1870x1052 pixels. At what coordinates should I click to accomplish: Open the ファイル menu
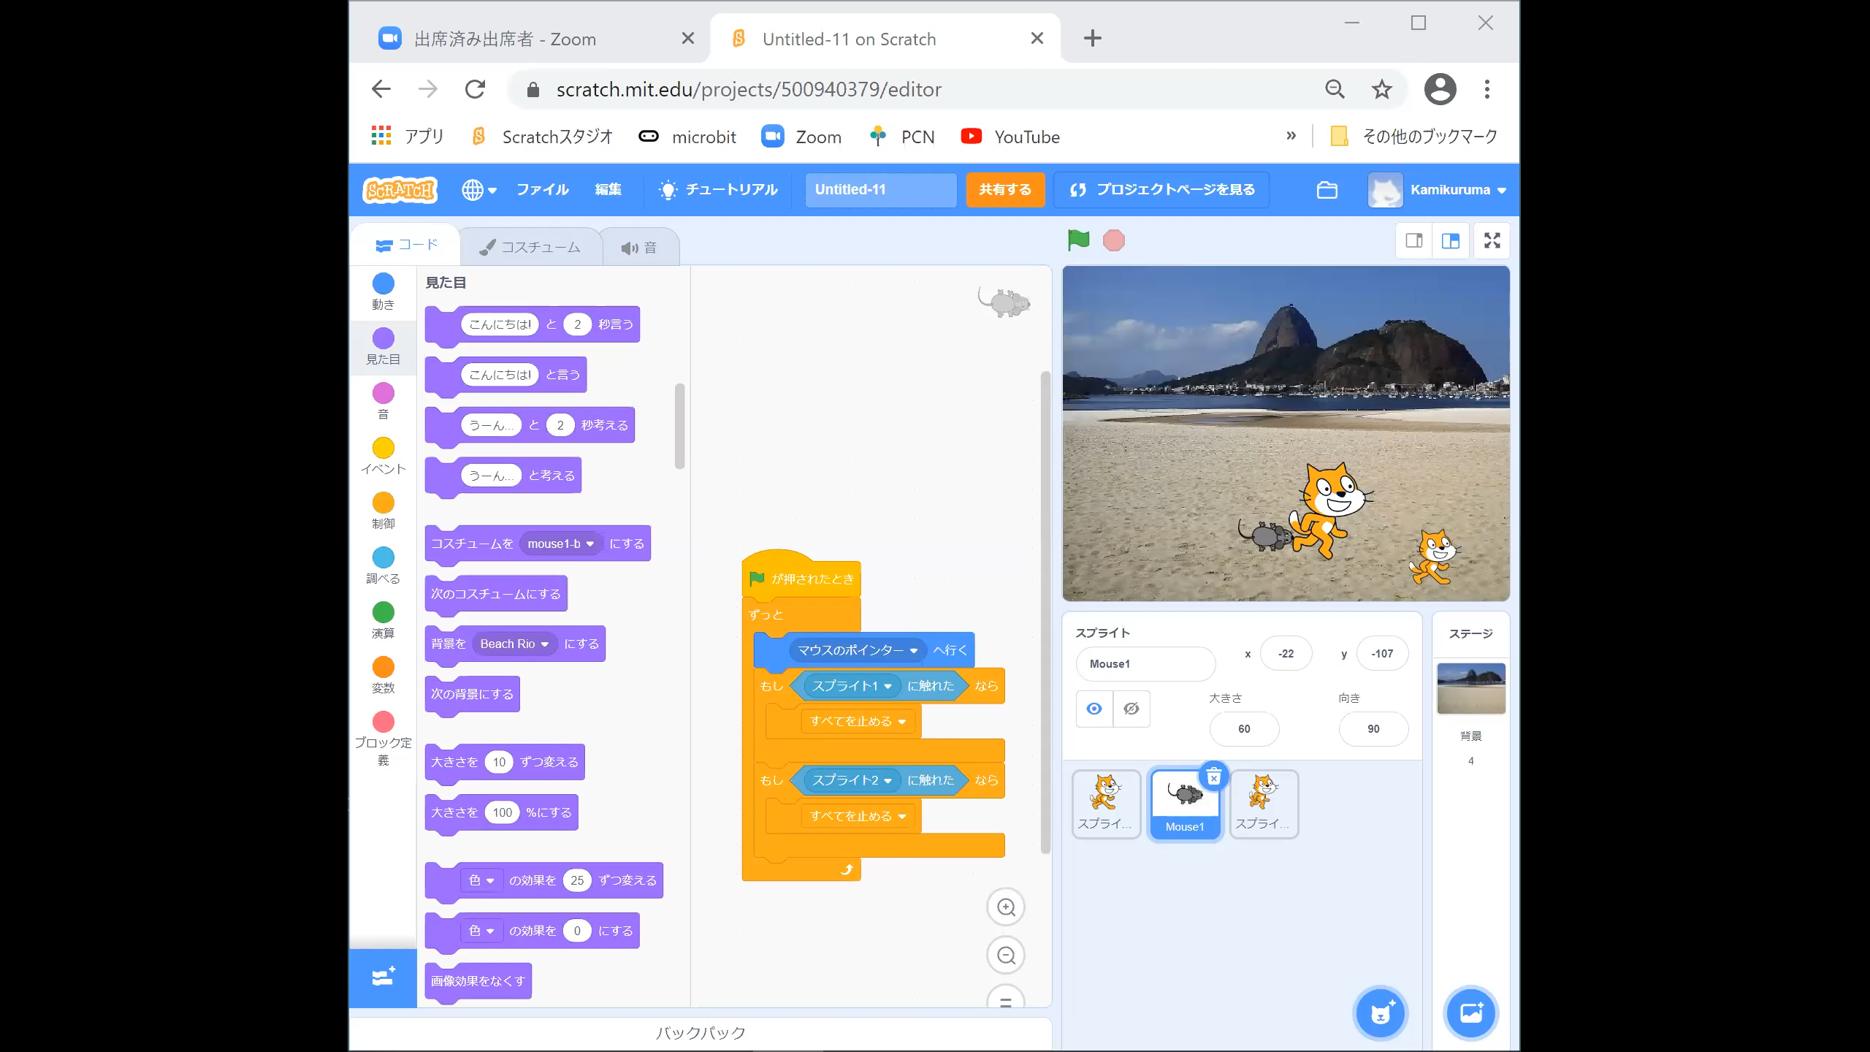[542, 190]
